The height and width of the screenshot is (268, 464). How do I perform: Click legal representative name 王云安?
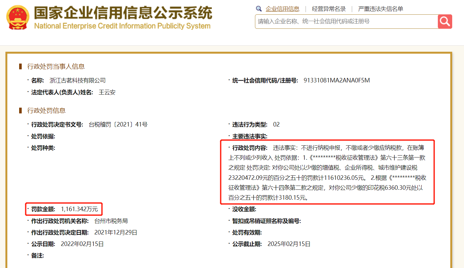click(107, 93)
